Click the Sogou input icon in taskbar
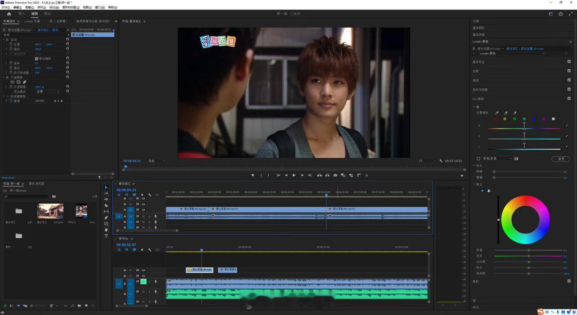 (540, 312)
